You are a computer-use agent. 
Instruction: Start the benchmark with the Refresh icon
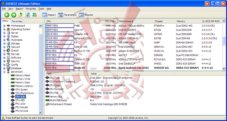pyautogui.click(x=28, y=15)
